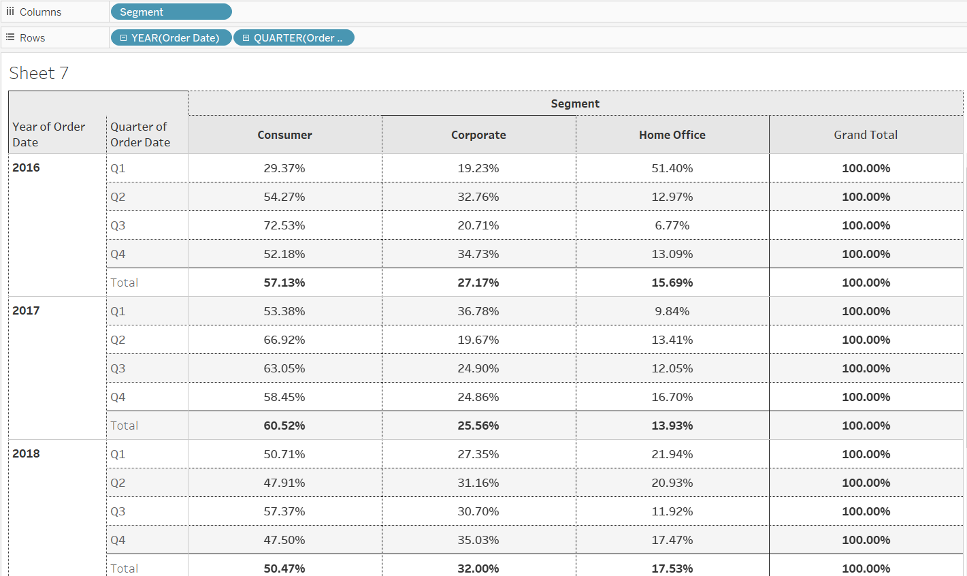Viewport: 967px width, 576px height.
Task: Click the 2016 Q1 Home Office 51.40% cell
Action: [672, 168]
